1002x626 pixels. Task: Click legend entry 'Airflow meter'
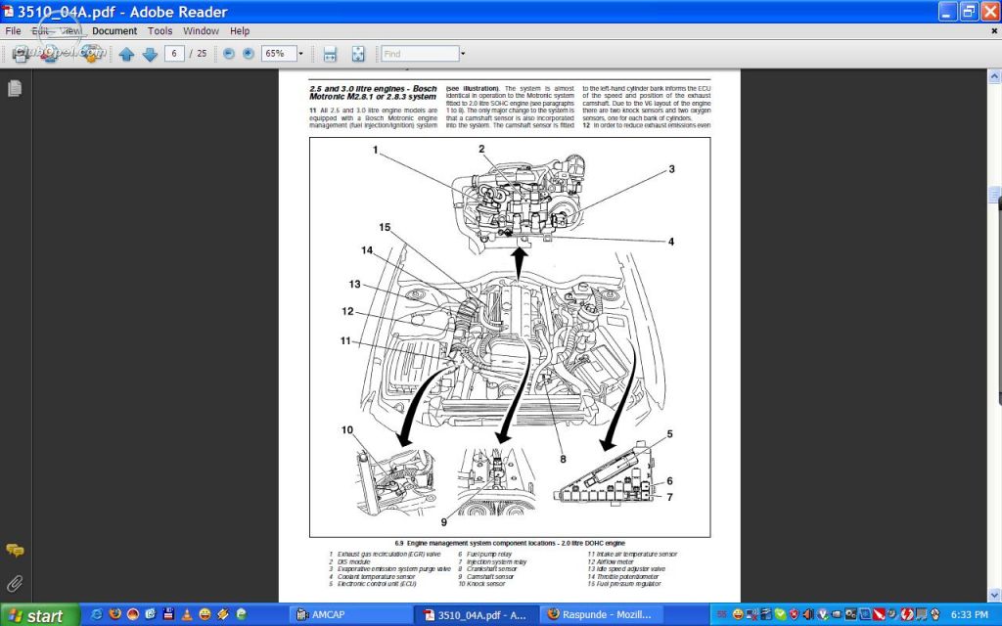(615, 562)
